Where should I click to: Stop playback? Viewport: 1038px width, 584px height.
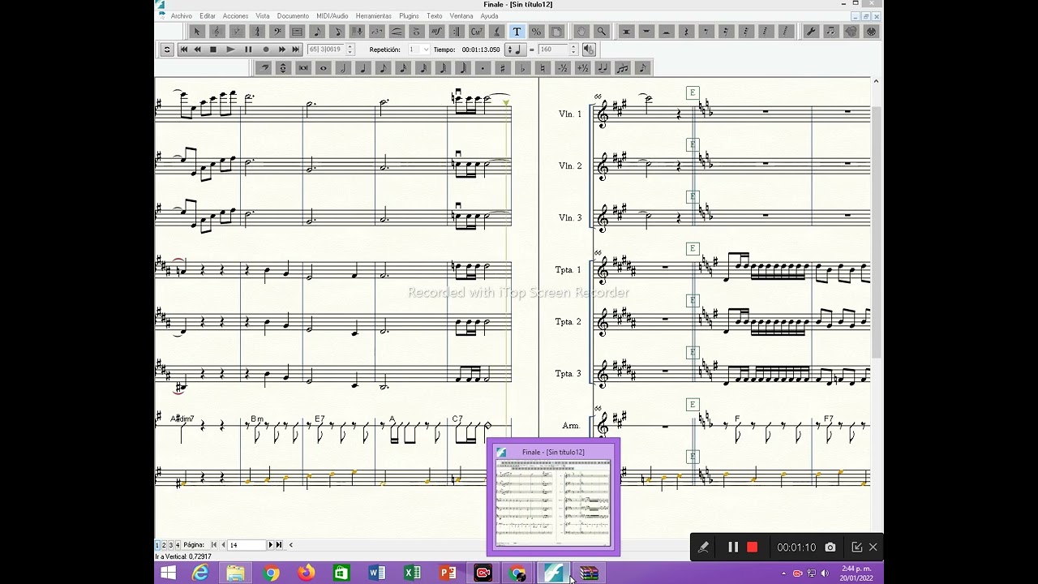(213, 49)
